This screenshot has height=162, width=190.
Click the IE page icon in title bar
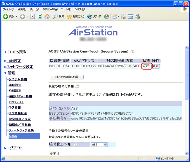[3, 3]
